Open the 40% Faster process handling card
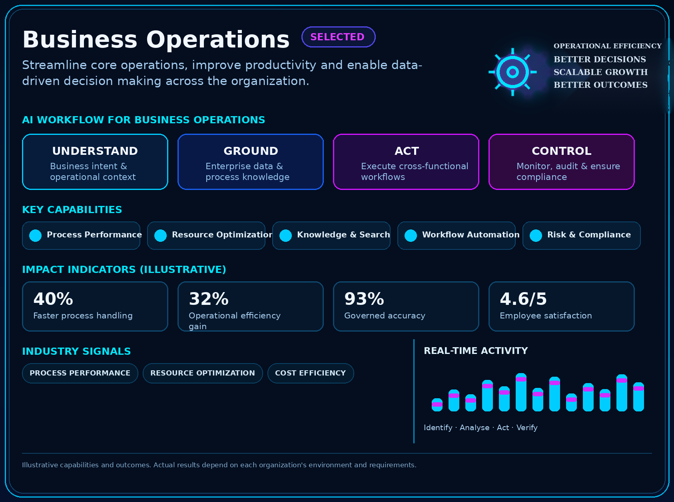 [95, 306]
